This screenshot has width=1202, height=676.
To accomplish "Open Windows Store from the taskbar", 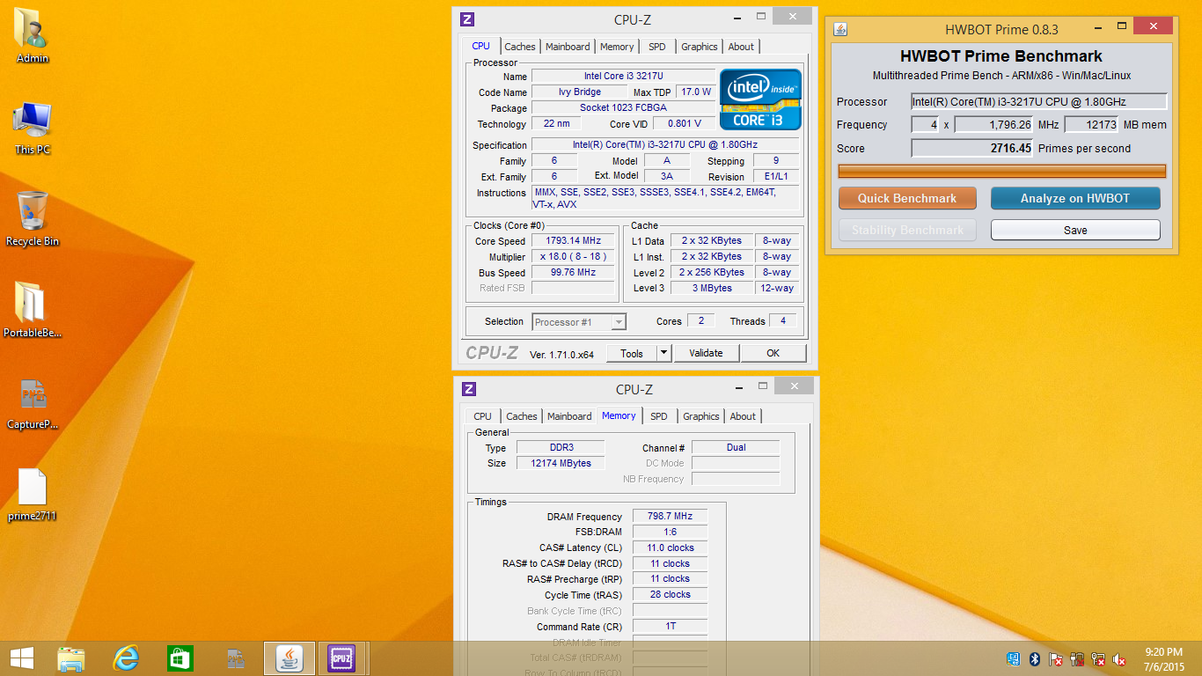I will pyautogui.click(x=180, y=658).
